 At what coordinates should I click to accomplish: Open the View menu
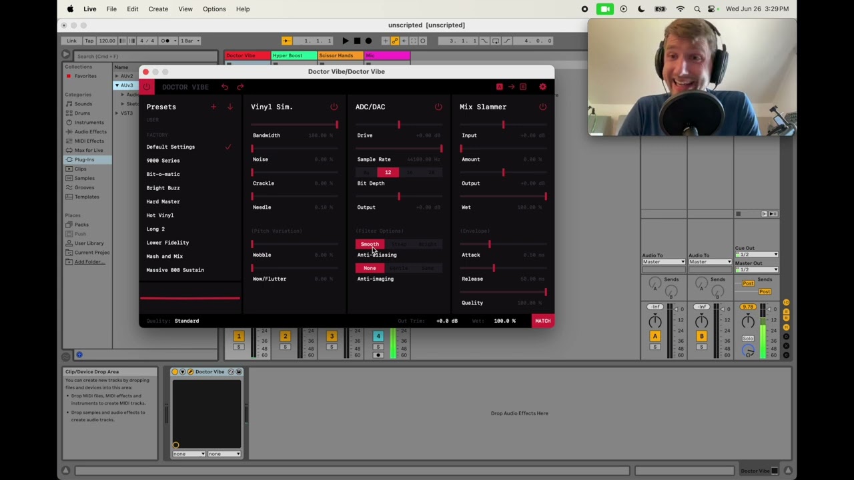point(185,9)
